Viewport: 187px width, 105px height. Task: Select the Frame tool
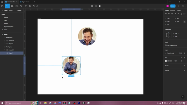[12, 6]
